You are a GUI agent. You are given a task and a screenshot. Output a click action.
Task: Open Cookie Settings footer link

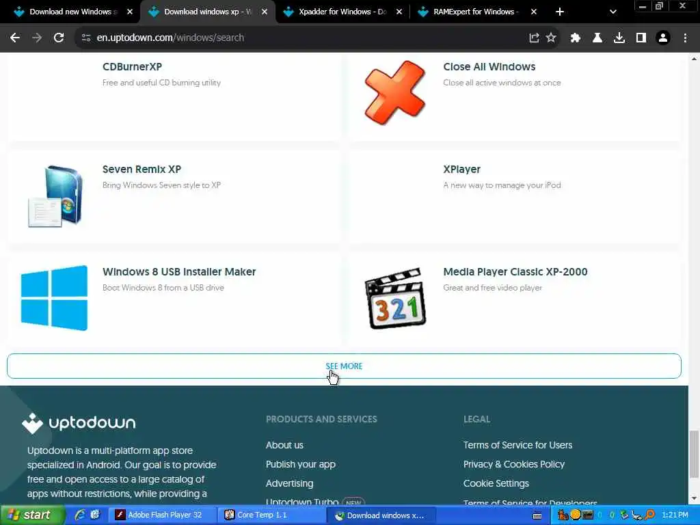[496, 483]
